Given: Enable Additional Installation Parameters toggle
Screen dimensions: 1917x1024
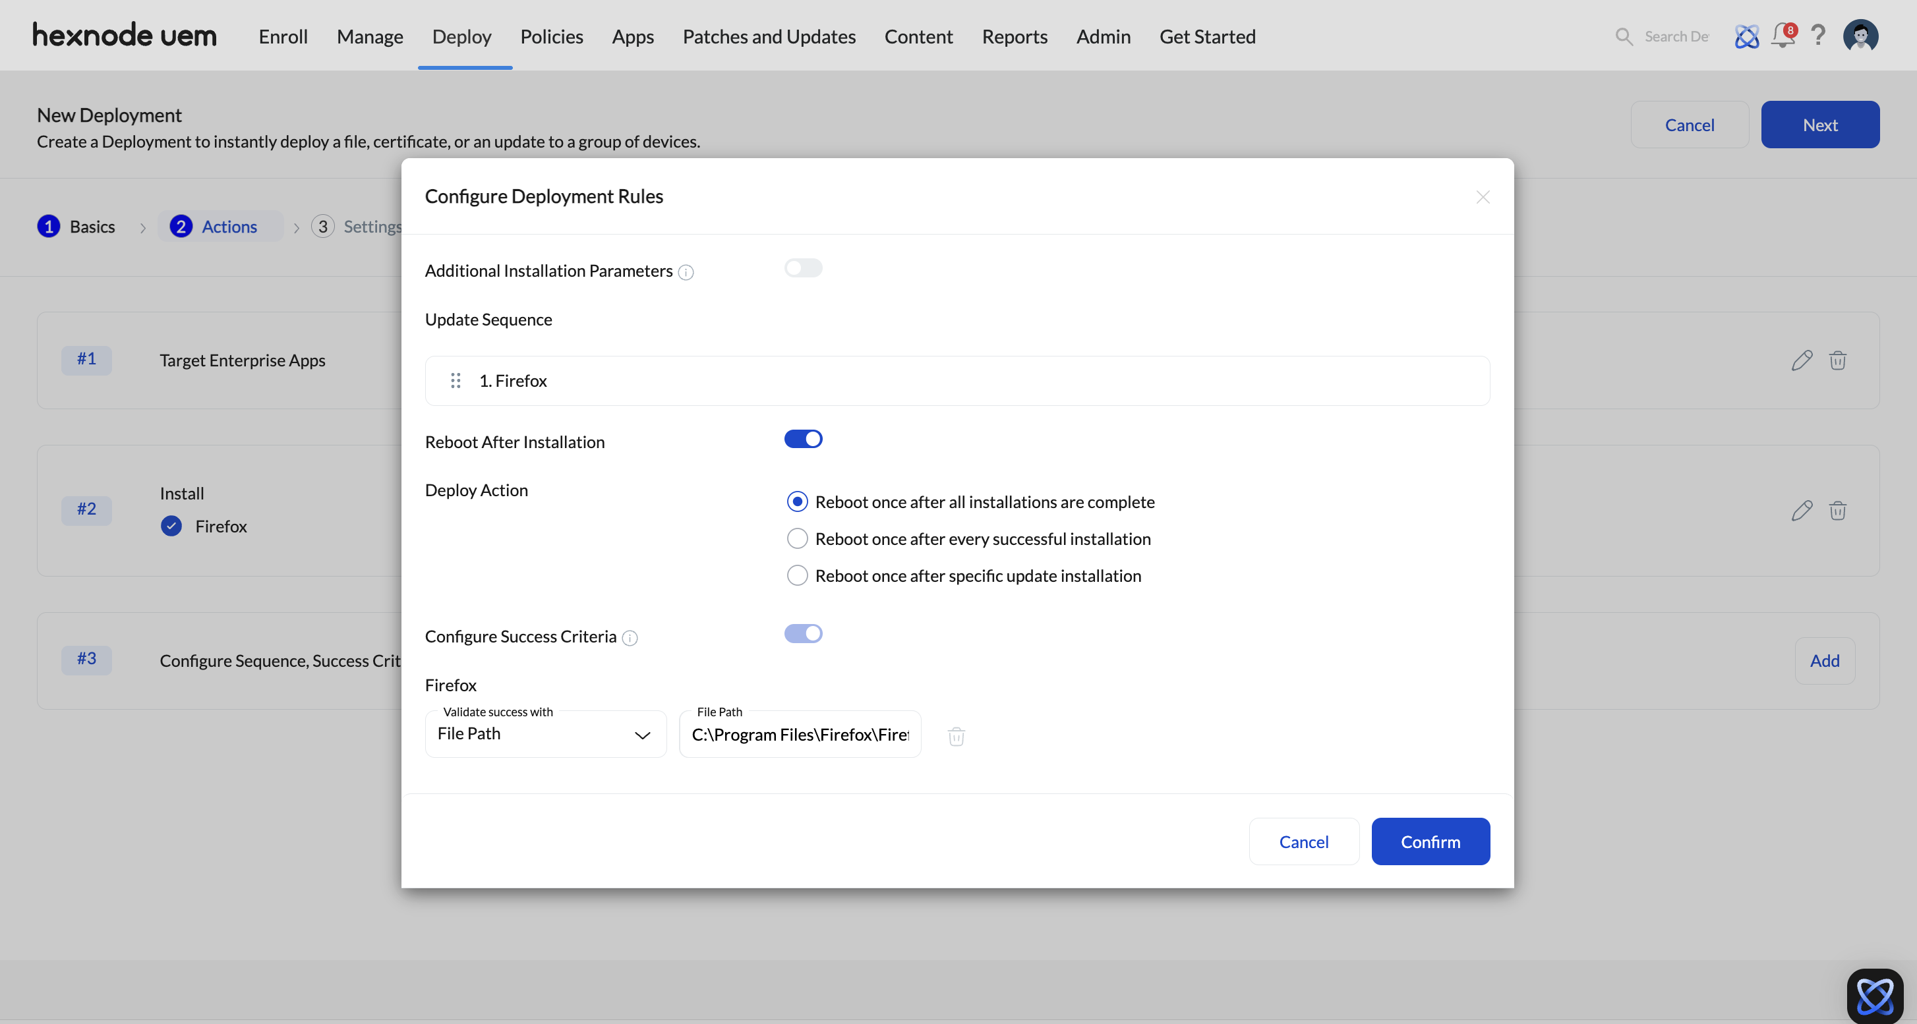Looking at the screenshot, I should pyautogui.click(x=803, y=268).
